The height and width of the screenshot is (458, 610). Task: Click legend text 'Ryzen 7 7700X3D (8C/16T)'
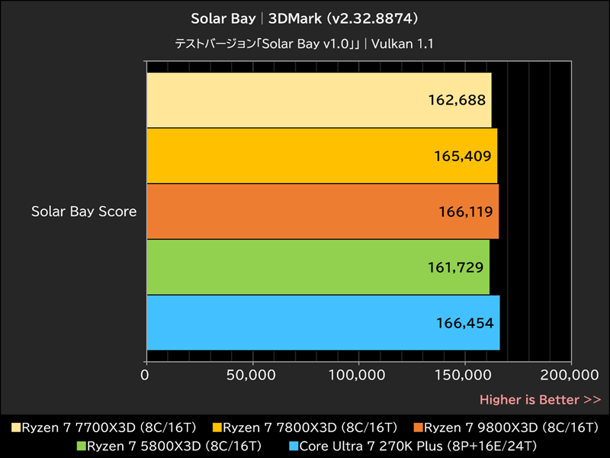pos(109,427)
